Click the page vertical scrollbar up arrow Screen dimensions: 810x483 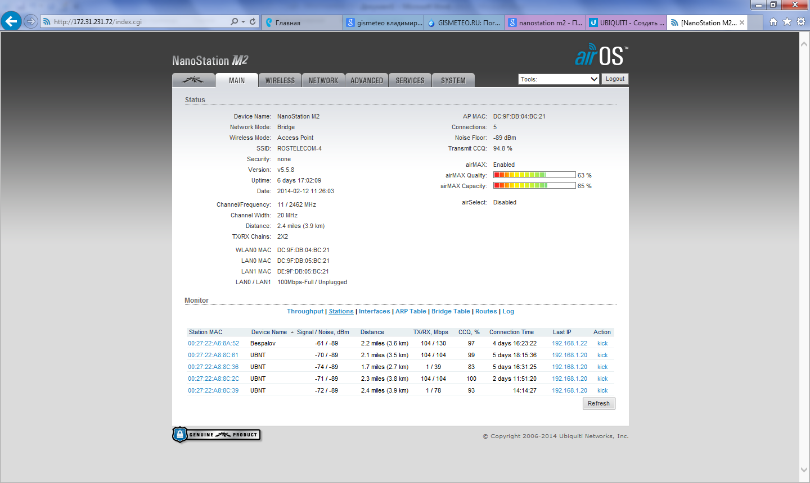804,43
